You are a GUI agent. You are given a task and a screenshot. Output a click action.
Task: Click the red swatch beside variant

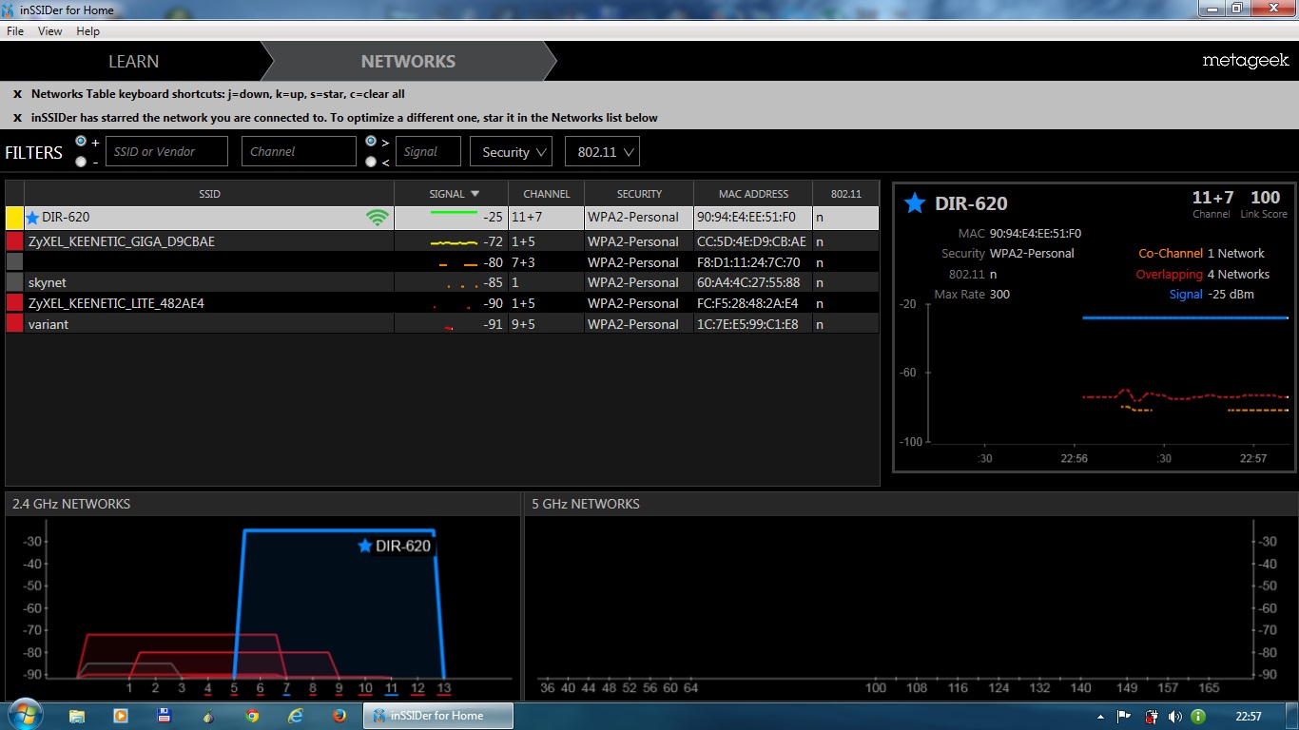[14, 324]
